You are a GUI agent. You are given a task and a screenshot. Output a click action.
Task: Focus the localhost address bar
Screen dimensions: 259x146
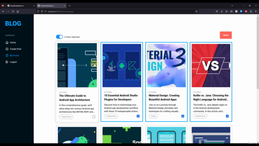(117, 11)
